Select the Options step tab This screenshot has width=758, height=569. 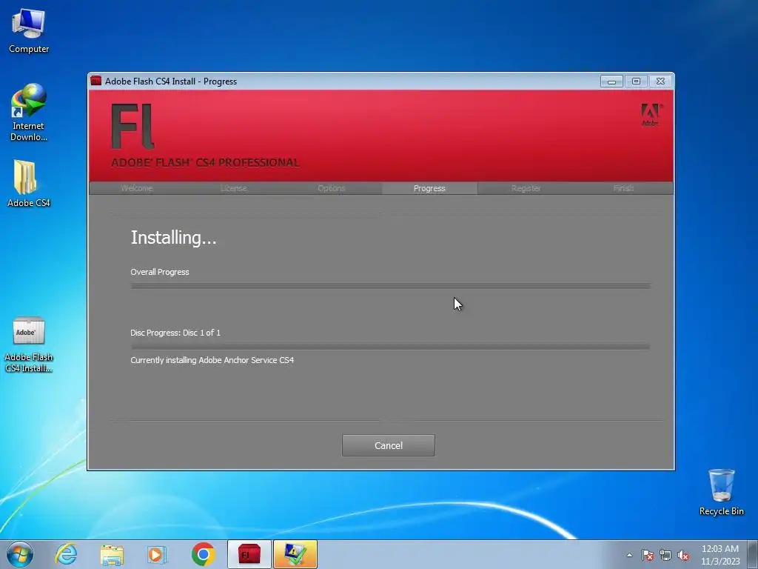tap(332, 188)
